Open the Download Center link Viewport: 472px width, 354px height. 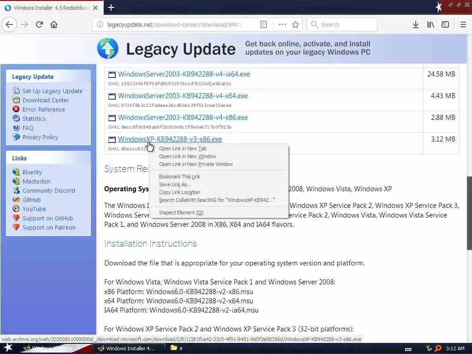click(x=46, y=100)
